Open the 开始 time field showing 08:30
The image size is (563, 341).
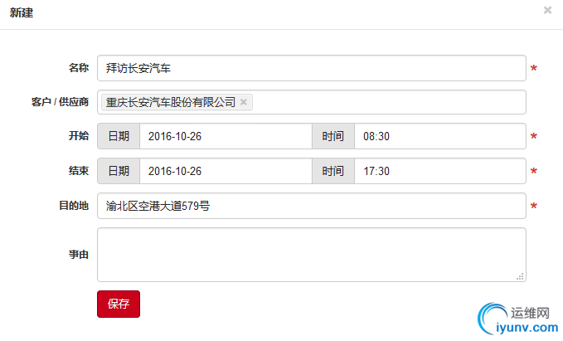[x=439, y=136]
